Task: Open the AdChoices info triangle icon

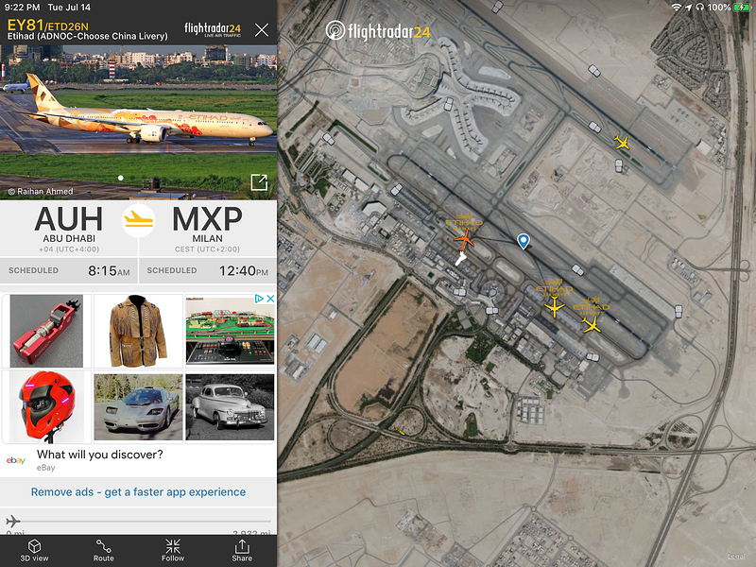Action: pos(259,299)
